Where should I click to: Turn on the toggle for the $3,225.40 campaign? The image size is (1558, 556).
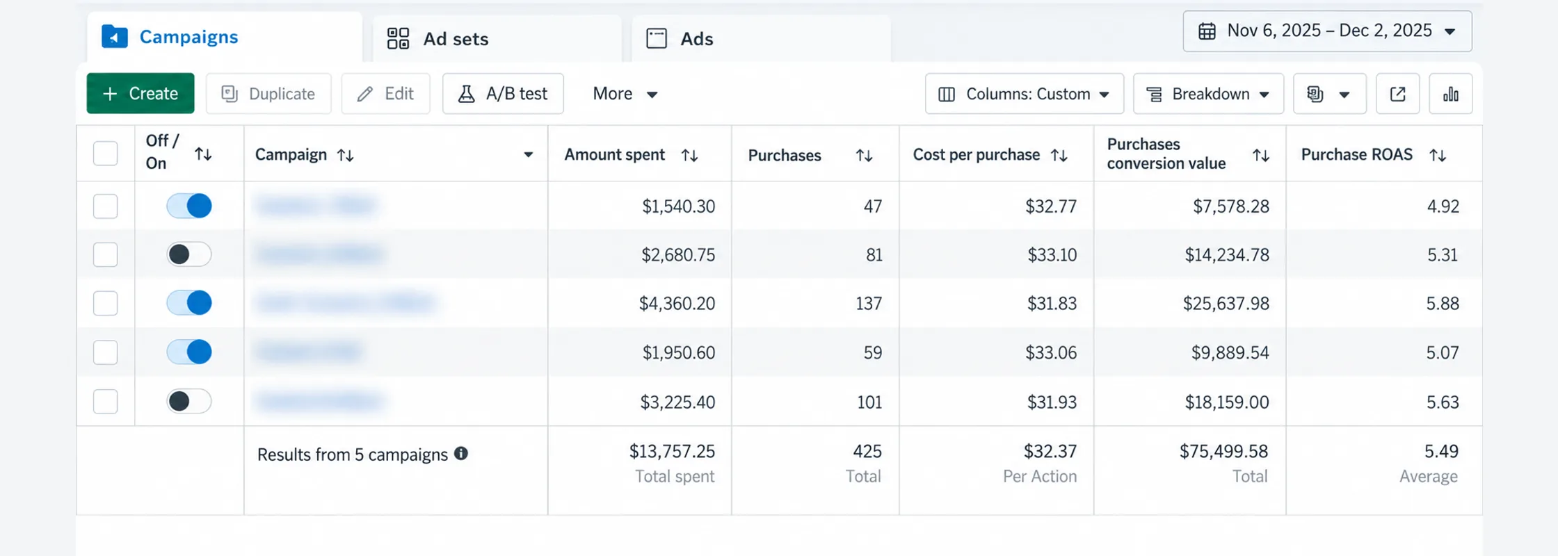[x=189, y=401]
